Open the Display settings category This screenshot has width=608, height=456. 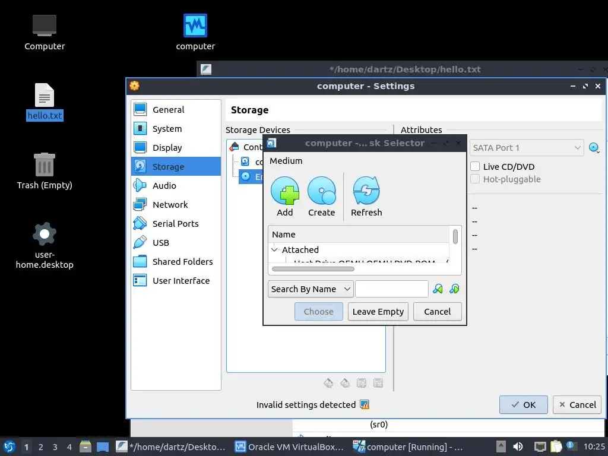[176, 147]
